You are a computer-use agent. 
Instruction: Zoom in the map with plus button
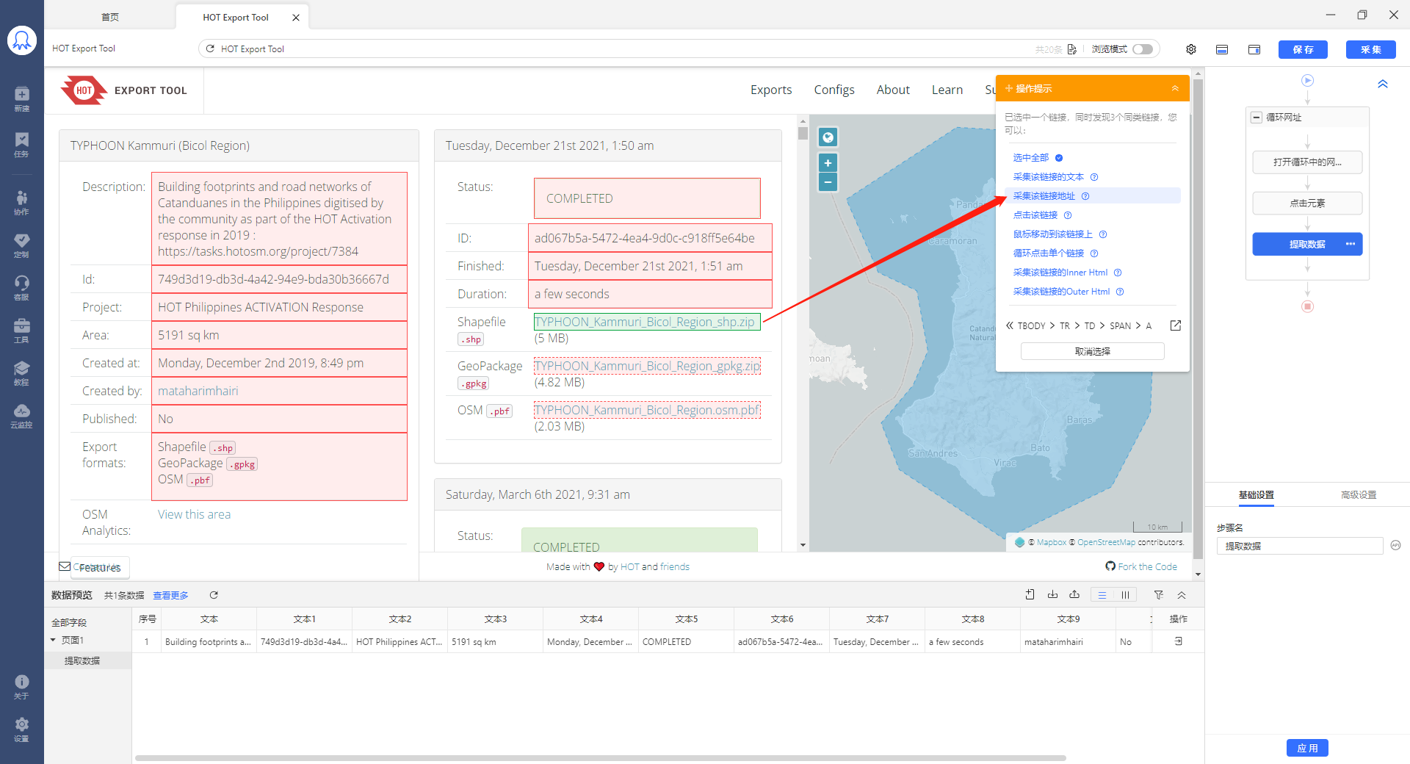click(x=828, y=163)
